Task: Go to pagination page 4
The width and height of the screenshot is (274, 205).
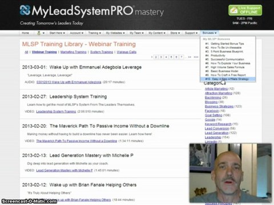Action: click(166, 57)
